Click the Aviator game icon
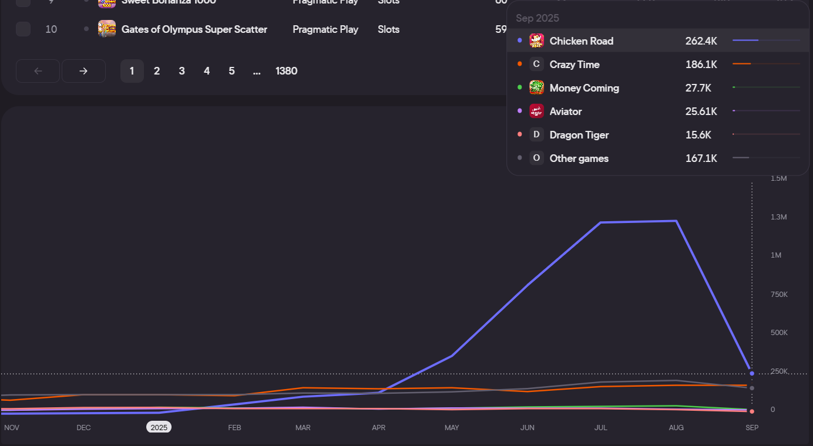813x446 pixels. pyautogui.click(x=536, y=112)
